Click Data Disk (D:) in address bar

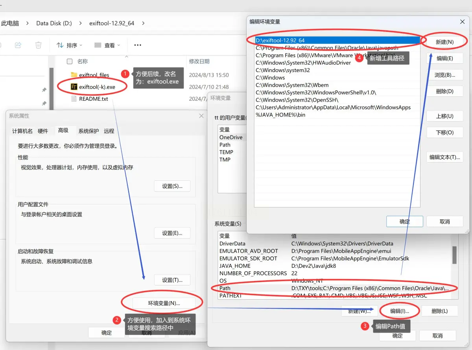click(54, 23)
